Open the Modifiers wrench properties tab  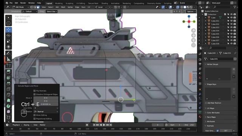pyautogui.click(x=200, y=94)
